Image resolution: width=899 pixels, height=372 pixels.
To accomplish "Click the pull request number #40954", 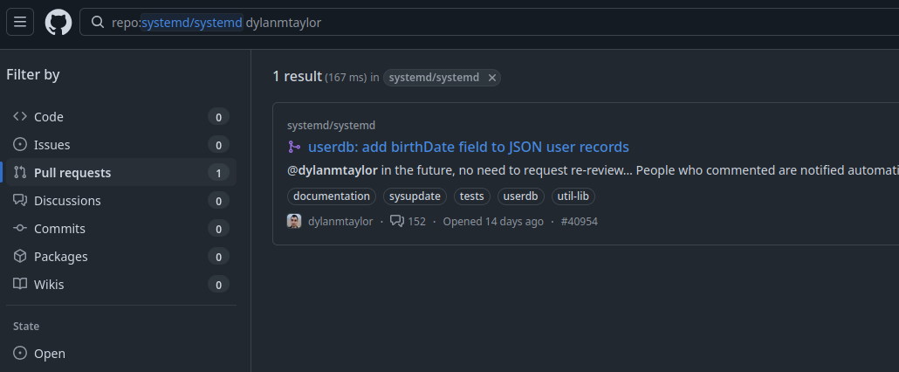I will click(x=579, y=222).
